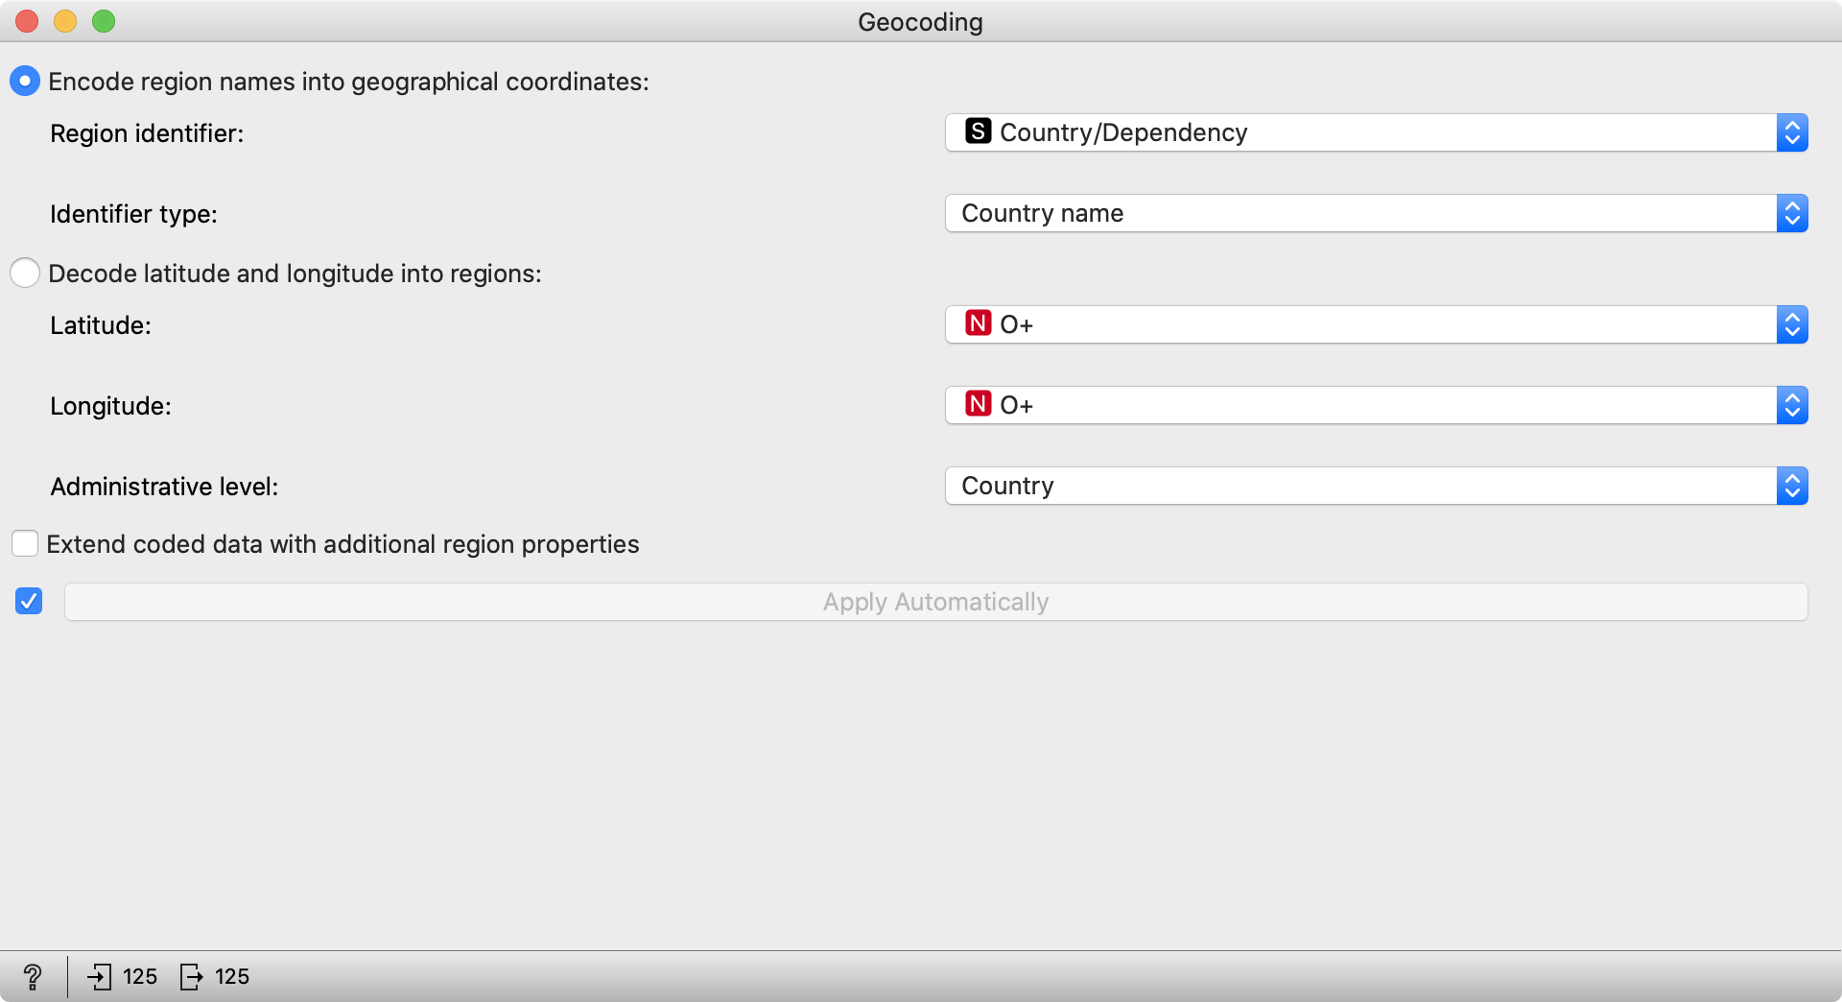Click the stepper arrows on Administrative level
Image resolution: width=1842 pixels, height=1002 pixels.
tap(1793, 486)
